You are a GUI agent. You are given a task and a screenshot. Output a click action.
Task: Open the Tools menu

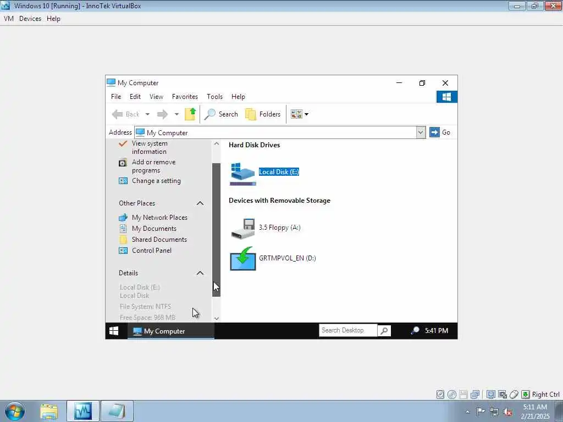coord(215,97)
